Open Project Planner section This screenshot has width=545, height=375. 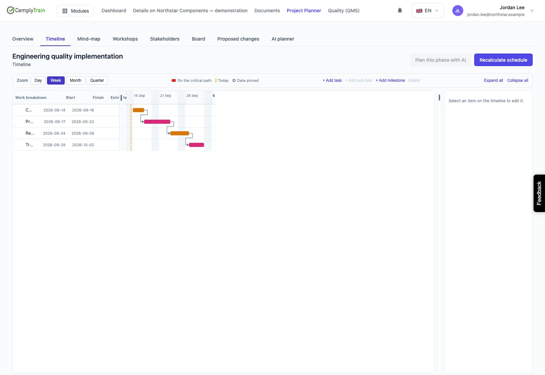pyautogui.click(x=304, y=11)
